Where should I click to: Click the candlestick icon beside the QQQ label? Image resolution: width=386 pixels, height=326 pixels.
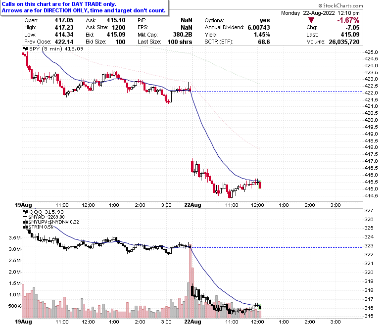click(25, 212)
